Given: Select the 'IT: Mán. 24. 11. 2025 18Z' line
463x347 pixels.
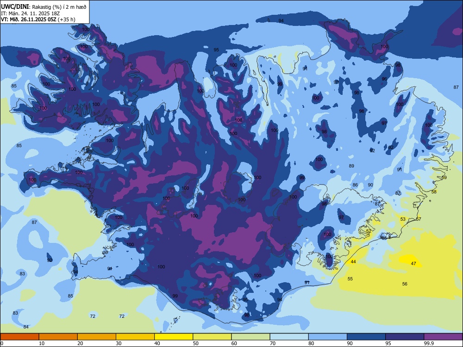Looking at the screenshot, I should [30, 13].
